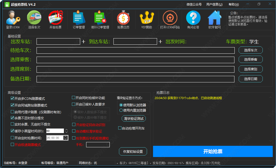Click the 05:00:00 time field

[x=55, y=138]
